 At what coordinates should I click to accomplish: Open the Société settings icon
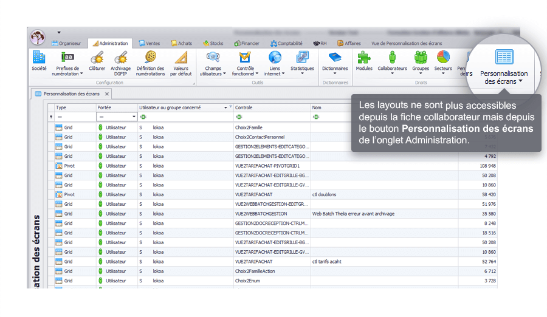[39, 61]
